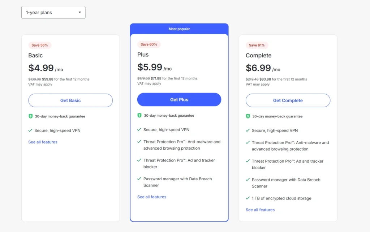Click checkmark beside 1 TB of encrypted cloud storage
The image size is (370, 232).
248,198
